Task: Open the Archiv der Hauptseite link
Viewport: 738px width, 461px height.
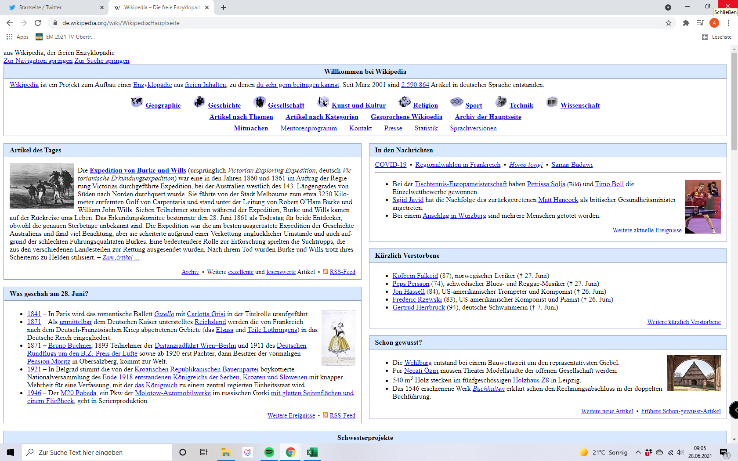Action: 488,117
